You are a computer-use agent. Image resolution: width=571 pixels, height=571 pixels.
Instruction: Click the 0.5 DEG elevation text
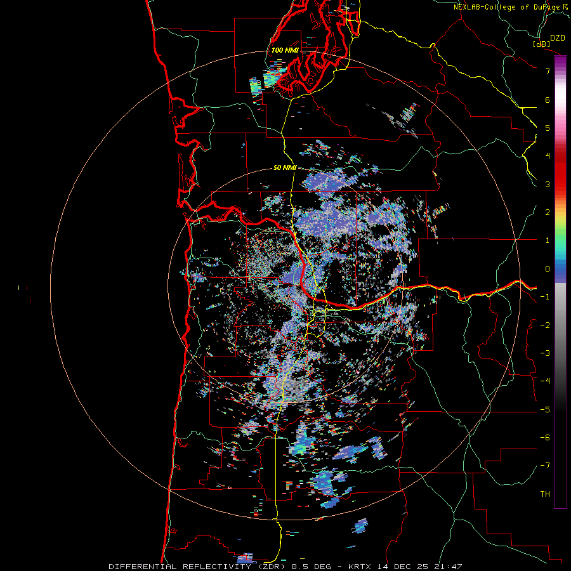coord(312,567)
